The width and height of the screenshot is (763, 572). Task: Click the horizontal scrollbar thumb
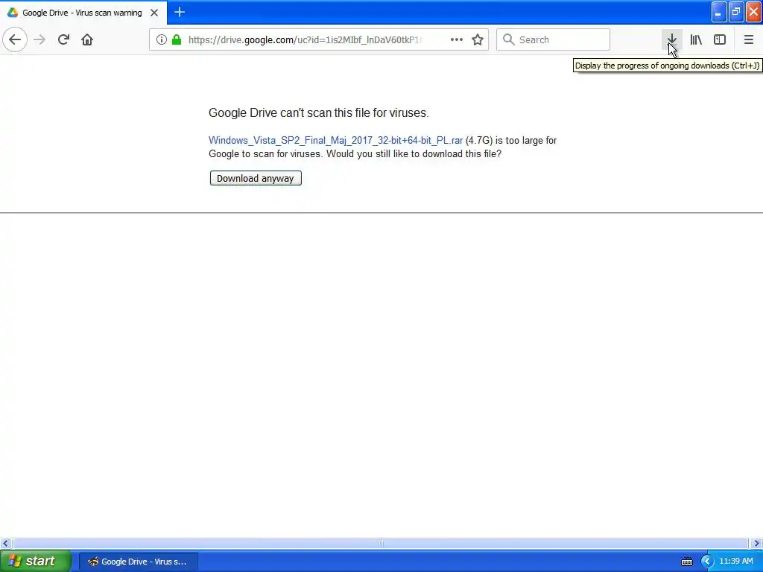coord(381,543)
